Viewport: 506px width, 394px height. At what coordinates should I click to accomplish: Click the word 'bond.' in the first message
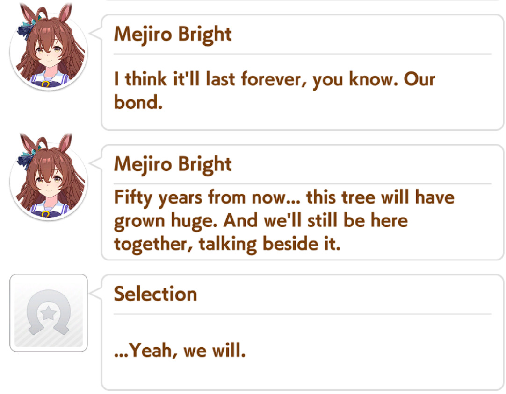[138, 102]
